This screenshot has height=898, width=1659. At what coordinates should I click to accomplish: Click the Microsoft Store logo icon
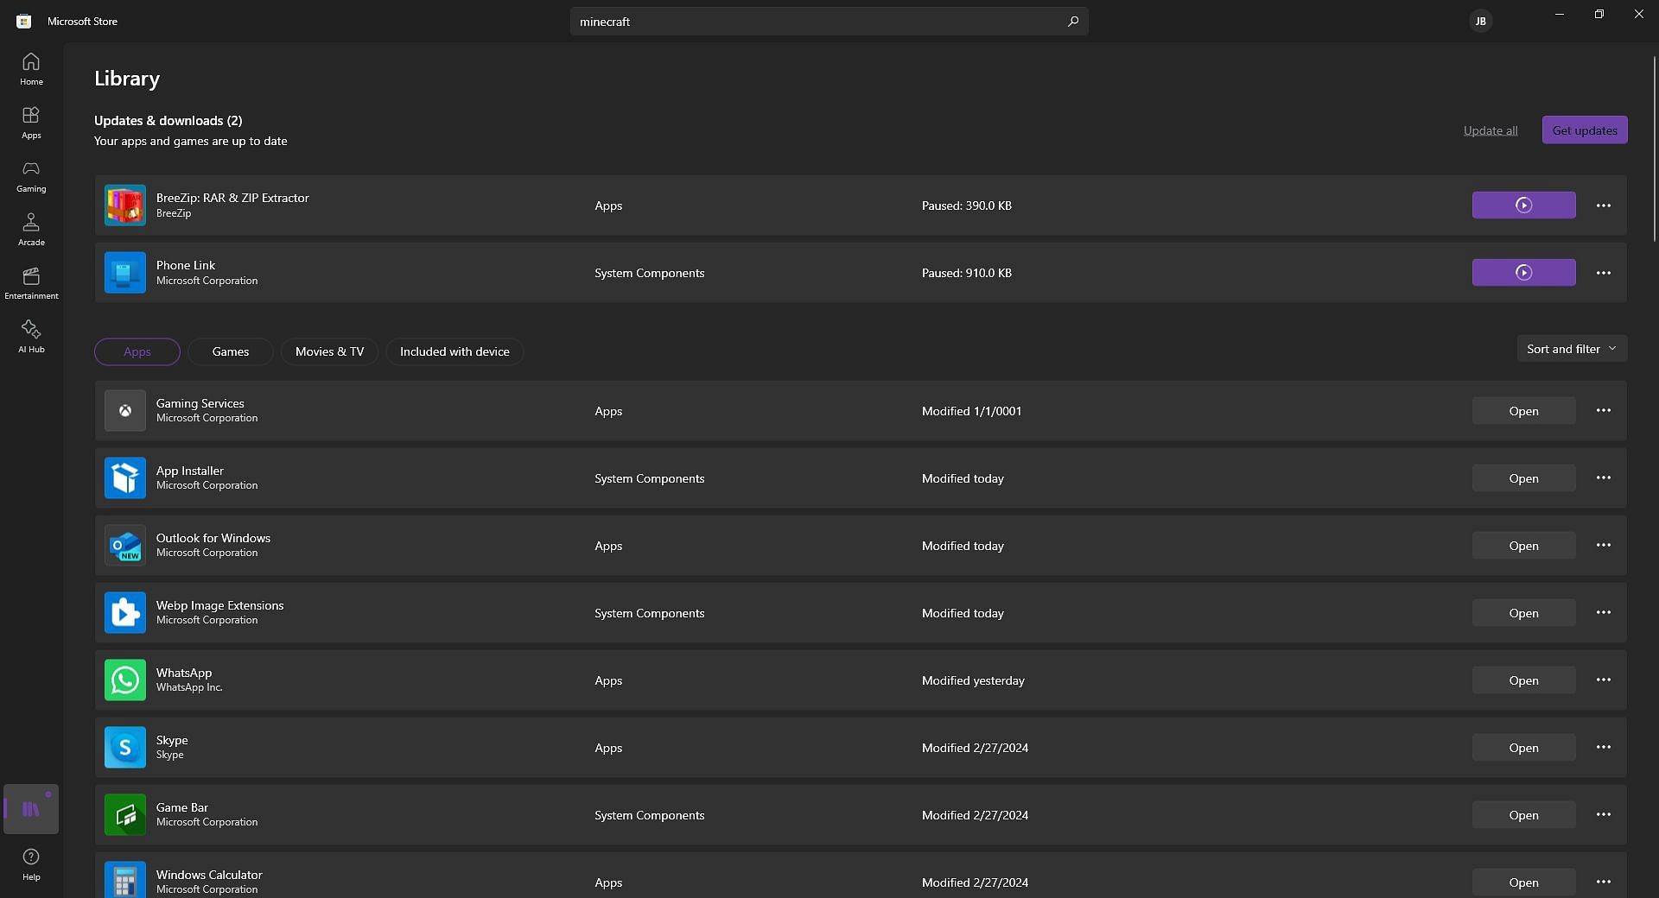pos(24,21)
